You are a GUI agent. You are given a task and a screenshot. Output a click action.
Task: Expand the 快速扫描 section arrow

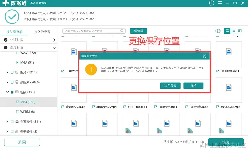coord(54,40)
